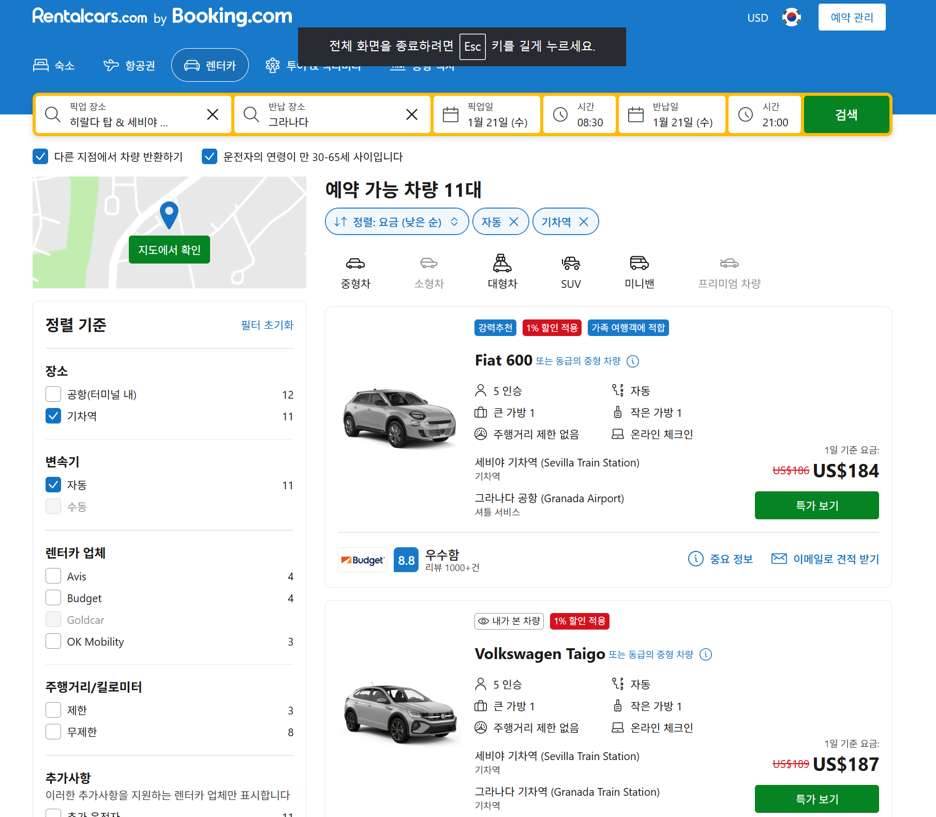Remove the 자동 filter chip
Image resolution: width=936 pixels, height=817 pixels.
pyautogui.click(x=514, y=222)
